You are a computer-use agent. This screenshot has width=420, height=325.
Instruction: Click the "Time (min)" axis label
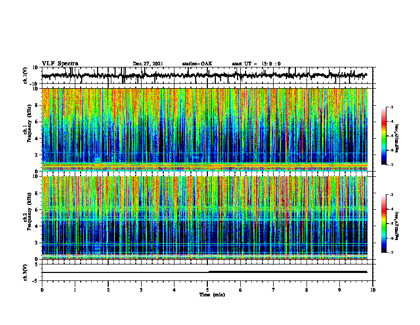[x=212, y=295]
